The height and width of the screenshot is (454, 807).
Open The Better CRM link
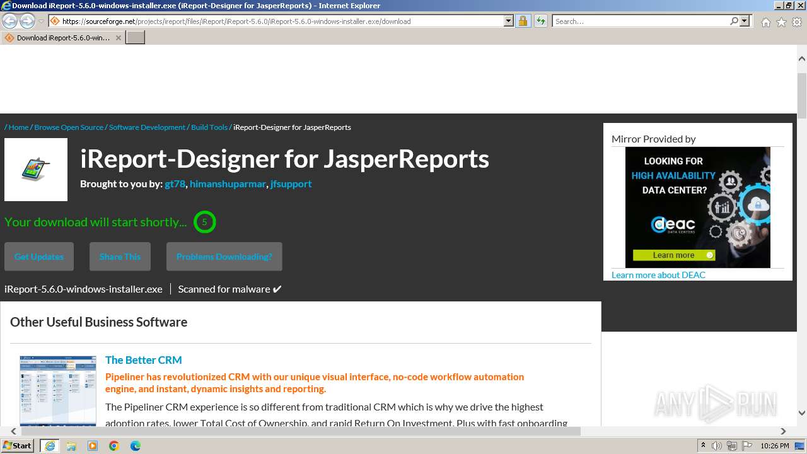pos(143,360)
